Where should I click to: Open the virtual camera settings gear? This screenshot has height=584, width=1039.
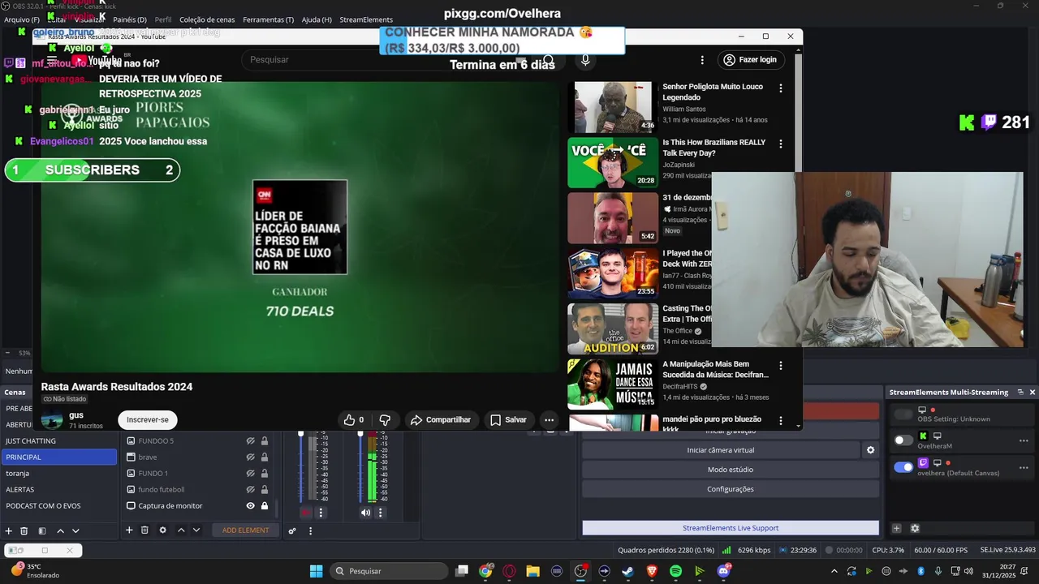point(870,450)
